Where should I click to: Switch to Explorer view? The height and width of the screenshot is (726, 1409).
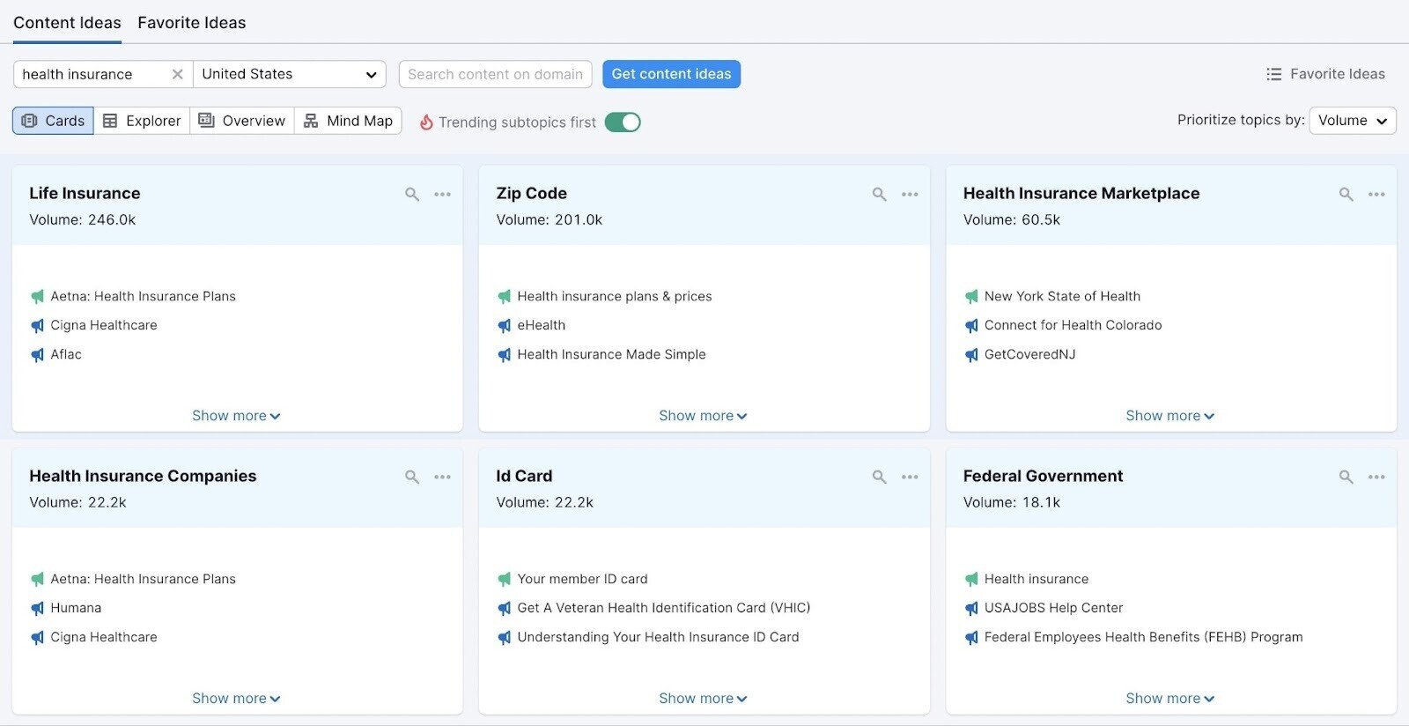(142, 121)
